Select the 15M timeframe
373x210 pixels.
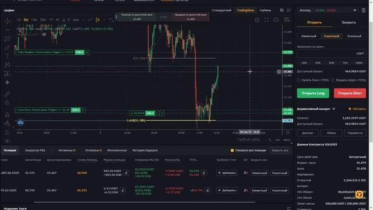pyautogui.click(x=34, y=20)
